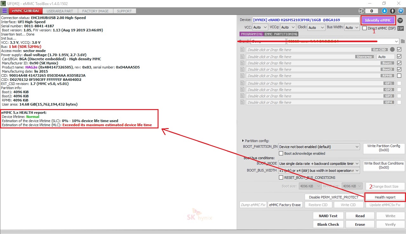Click eMMC Factory Erase button
Image resolution: width=406 pixels, height=234 pixels.
[x=285, y=205]
